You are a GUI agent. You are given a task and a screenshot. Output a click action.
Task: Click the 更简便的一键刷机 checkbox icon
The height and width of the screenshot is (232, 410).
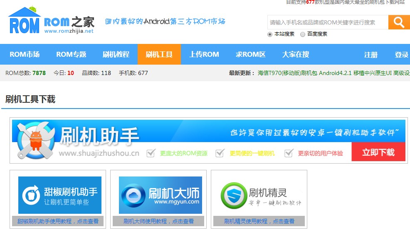point(220,153)
